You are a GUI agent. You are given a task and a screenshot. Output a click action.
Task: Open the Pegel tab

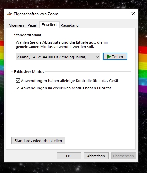pyautogui.click(x=32, y=25)
